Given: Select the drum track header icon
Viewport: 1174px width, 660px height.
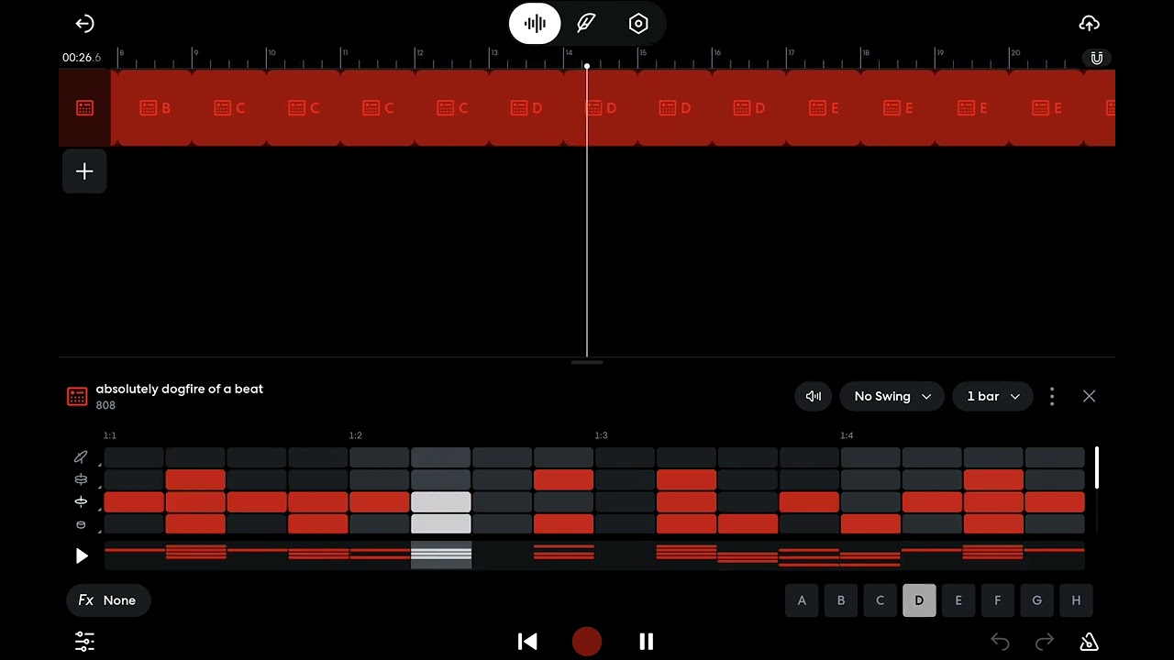Looking at the screenshot, I should pyautogui.click(x=84, y=108).
